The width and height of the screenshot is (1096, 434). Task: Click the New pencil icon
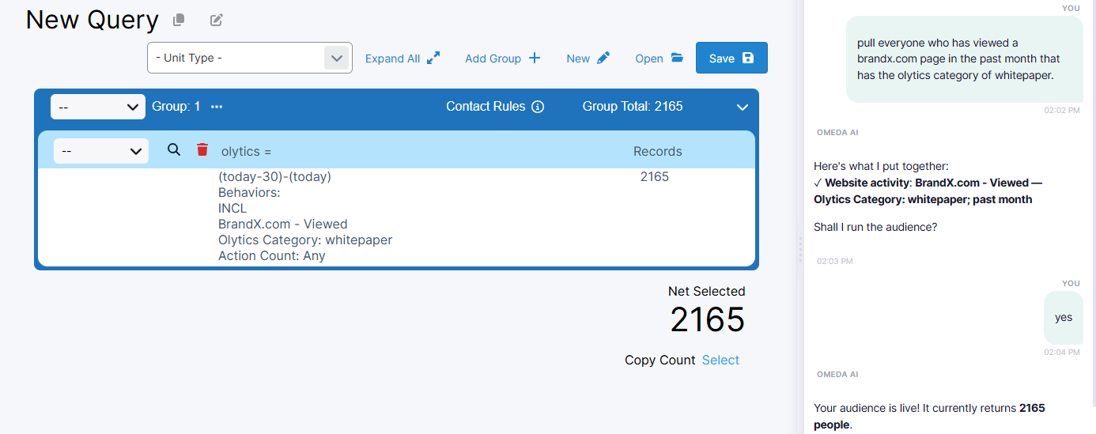(603, 58)
